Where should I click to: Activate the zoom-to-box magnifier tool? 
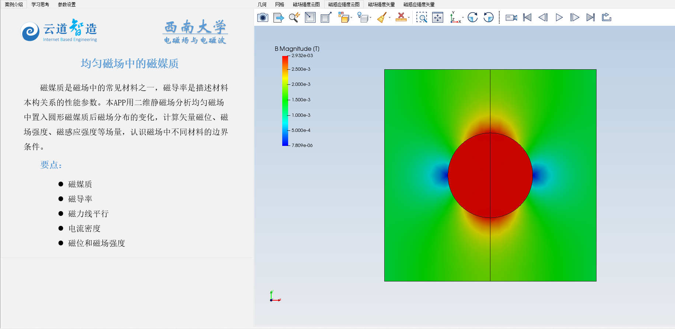pyautogui.click(x=422, y=17)
